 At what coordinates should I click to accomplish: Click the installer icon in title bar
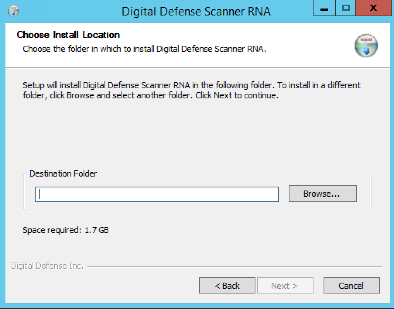point(13,11)
